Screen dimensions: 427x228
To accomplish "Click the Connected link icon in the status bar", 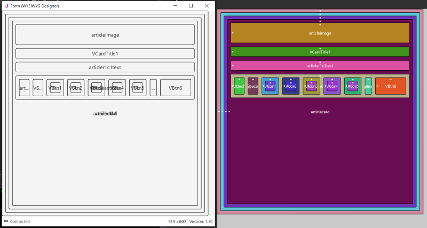I will pos(6,221).
